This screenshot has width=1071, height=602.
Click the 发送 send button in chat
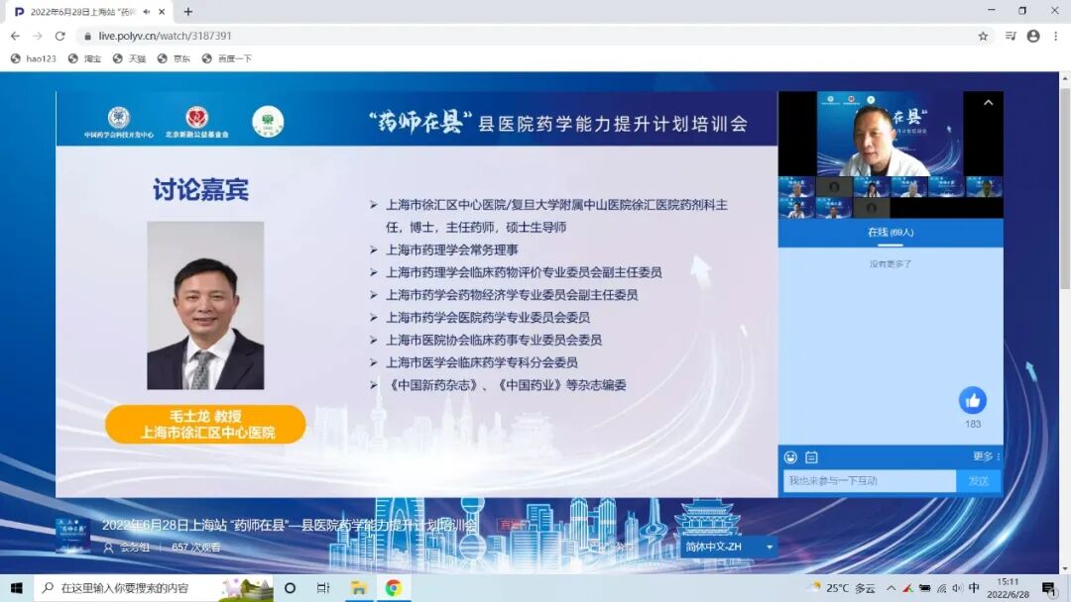(x=978, y=480)
